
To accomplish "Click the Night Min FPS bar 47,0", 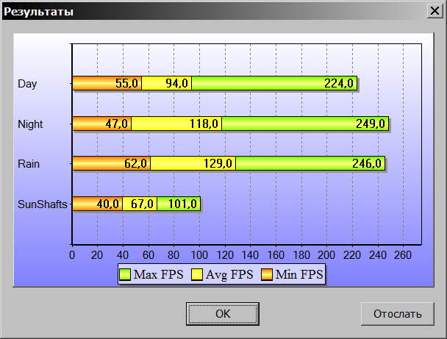I will 101,124.
